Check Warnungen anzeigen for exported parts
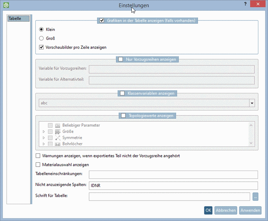The width and height of the screenshot is (268, 221). [x=38, y=156]
